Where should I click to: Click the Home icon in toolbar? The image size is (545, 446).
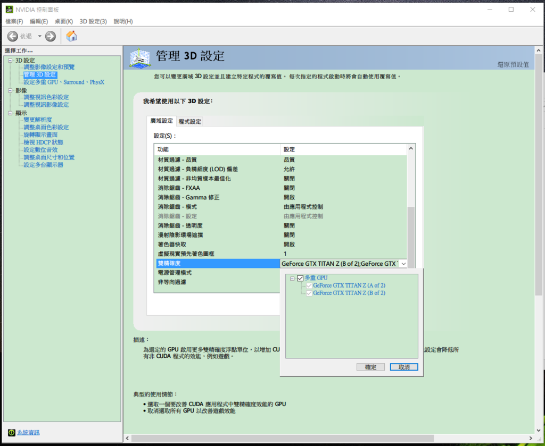[x=71, y=36]
